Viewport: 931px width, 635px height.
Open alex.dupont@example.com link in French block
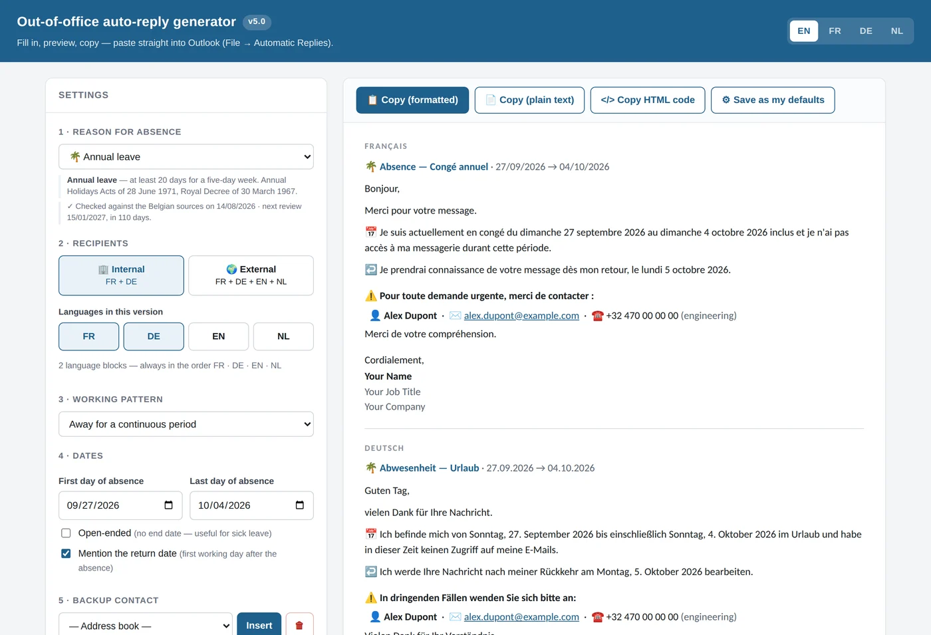[x=521, y=315]
